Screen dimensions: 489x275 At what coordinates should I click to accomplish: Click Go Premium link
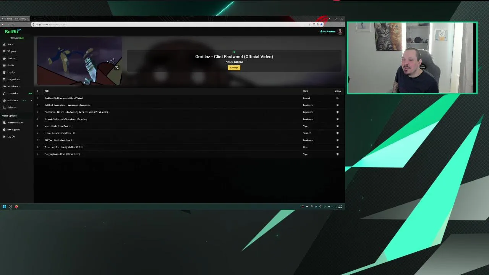pyautogui.click(x=328, y=31)
